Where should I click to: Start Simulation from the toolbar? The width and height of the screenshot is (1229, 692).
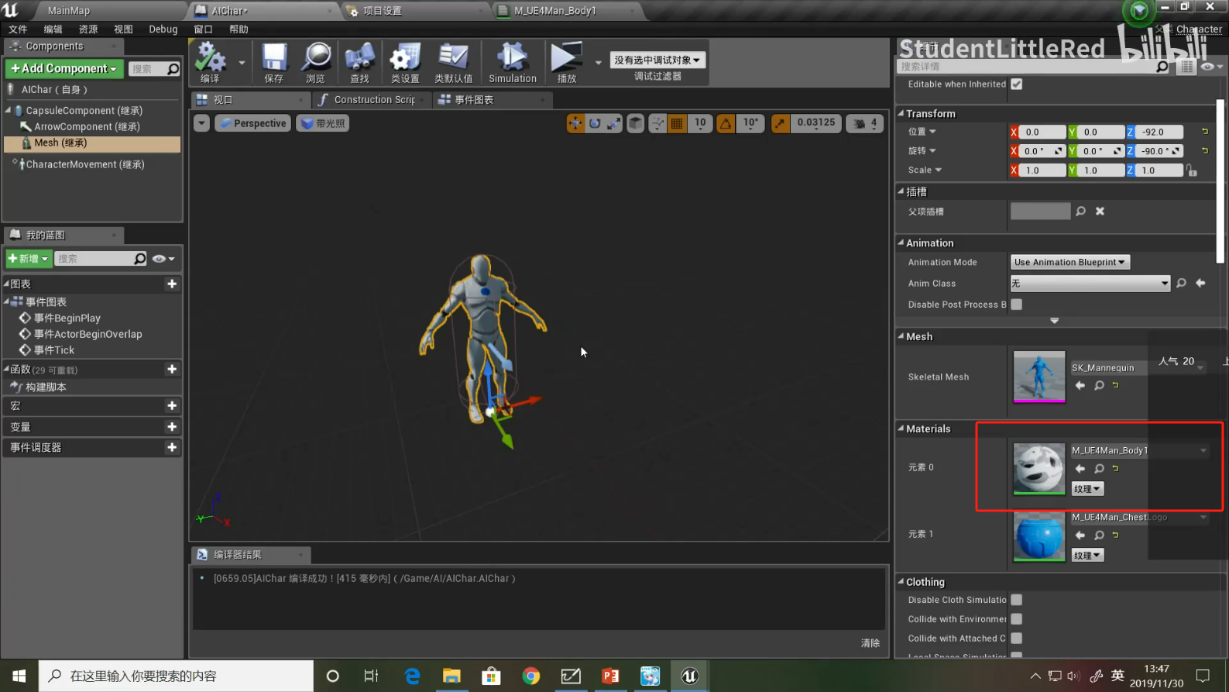tap(512, 62)
